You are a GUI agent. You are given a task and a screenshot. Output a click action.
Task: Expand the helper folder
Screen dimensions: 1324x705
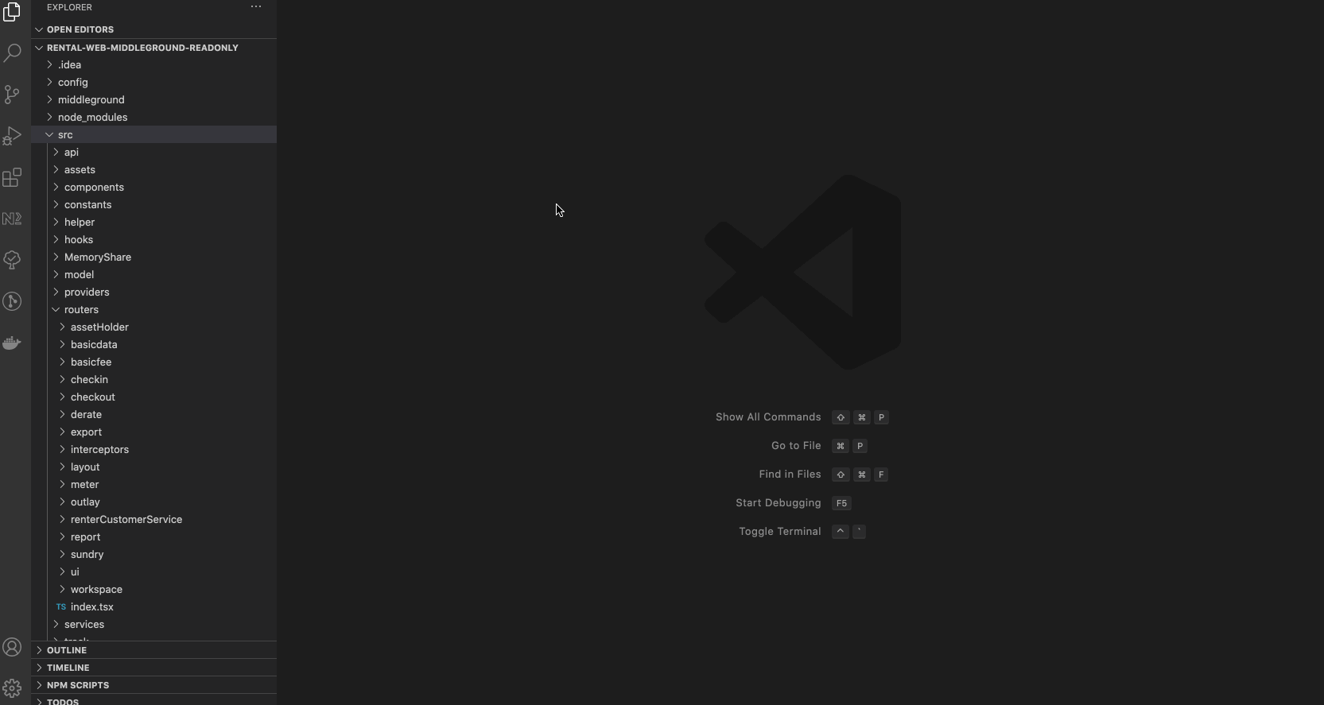coord(153,223)
